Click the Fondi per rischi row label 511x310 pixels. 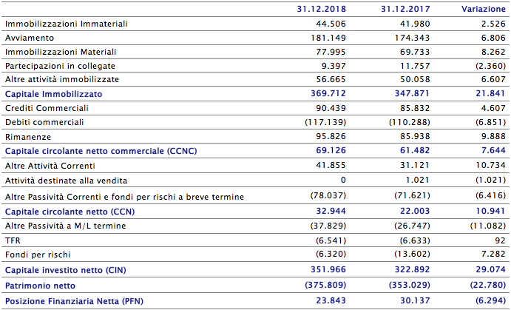(x=35, y=255)
